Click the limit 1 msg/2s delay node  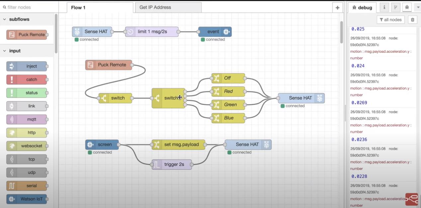[152, 32]
